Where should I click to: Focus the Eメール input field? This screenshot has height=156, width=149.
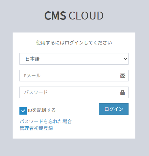(74, 76)
